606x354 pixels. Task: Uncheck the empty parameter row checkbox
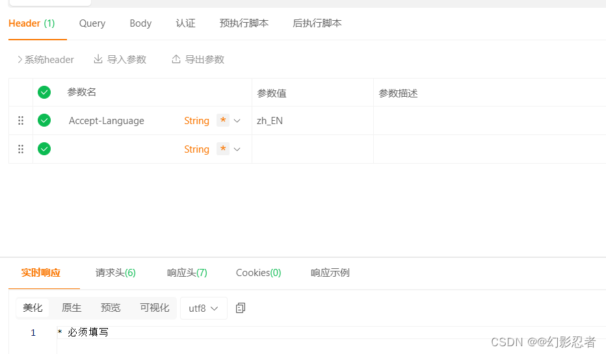pyautogui.click(x=44, y=149)
